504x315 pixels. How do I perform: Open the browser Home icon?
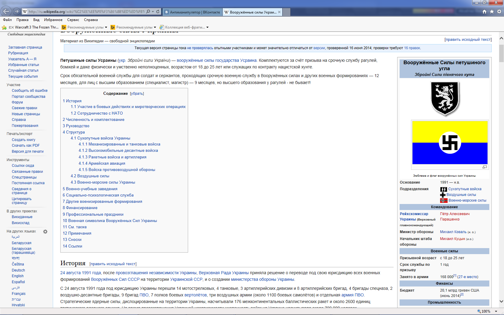484,11
